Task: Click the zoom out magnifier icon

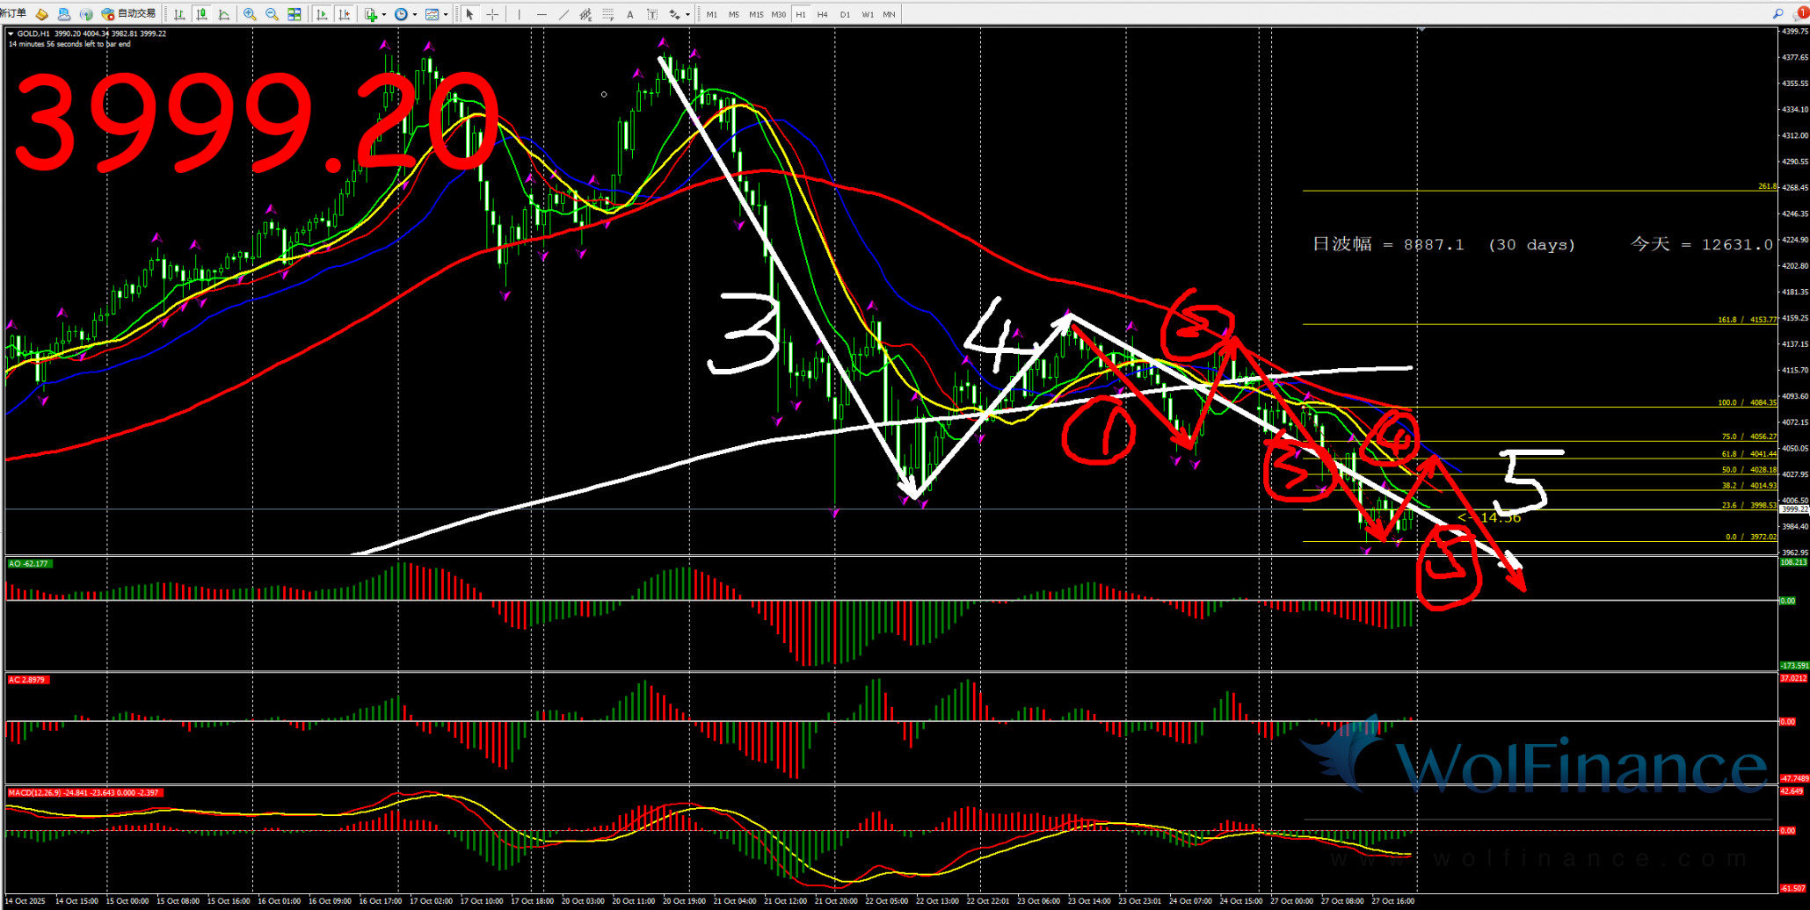Action: (272, 14)
